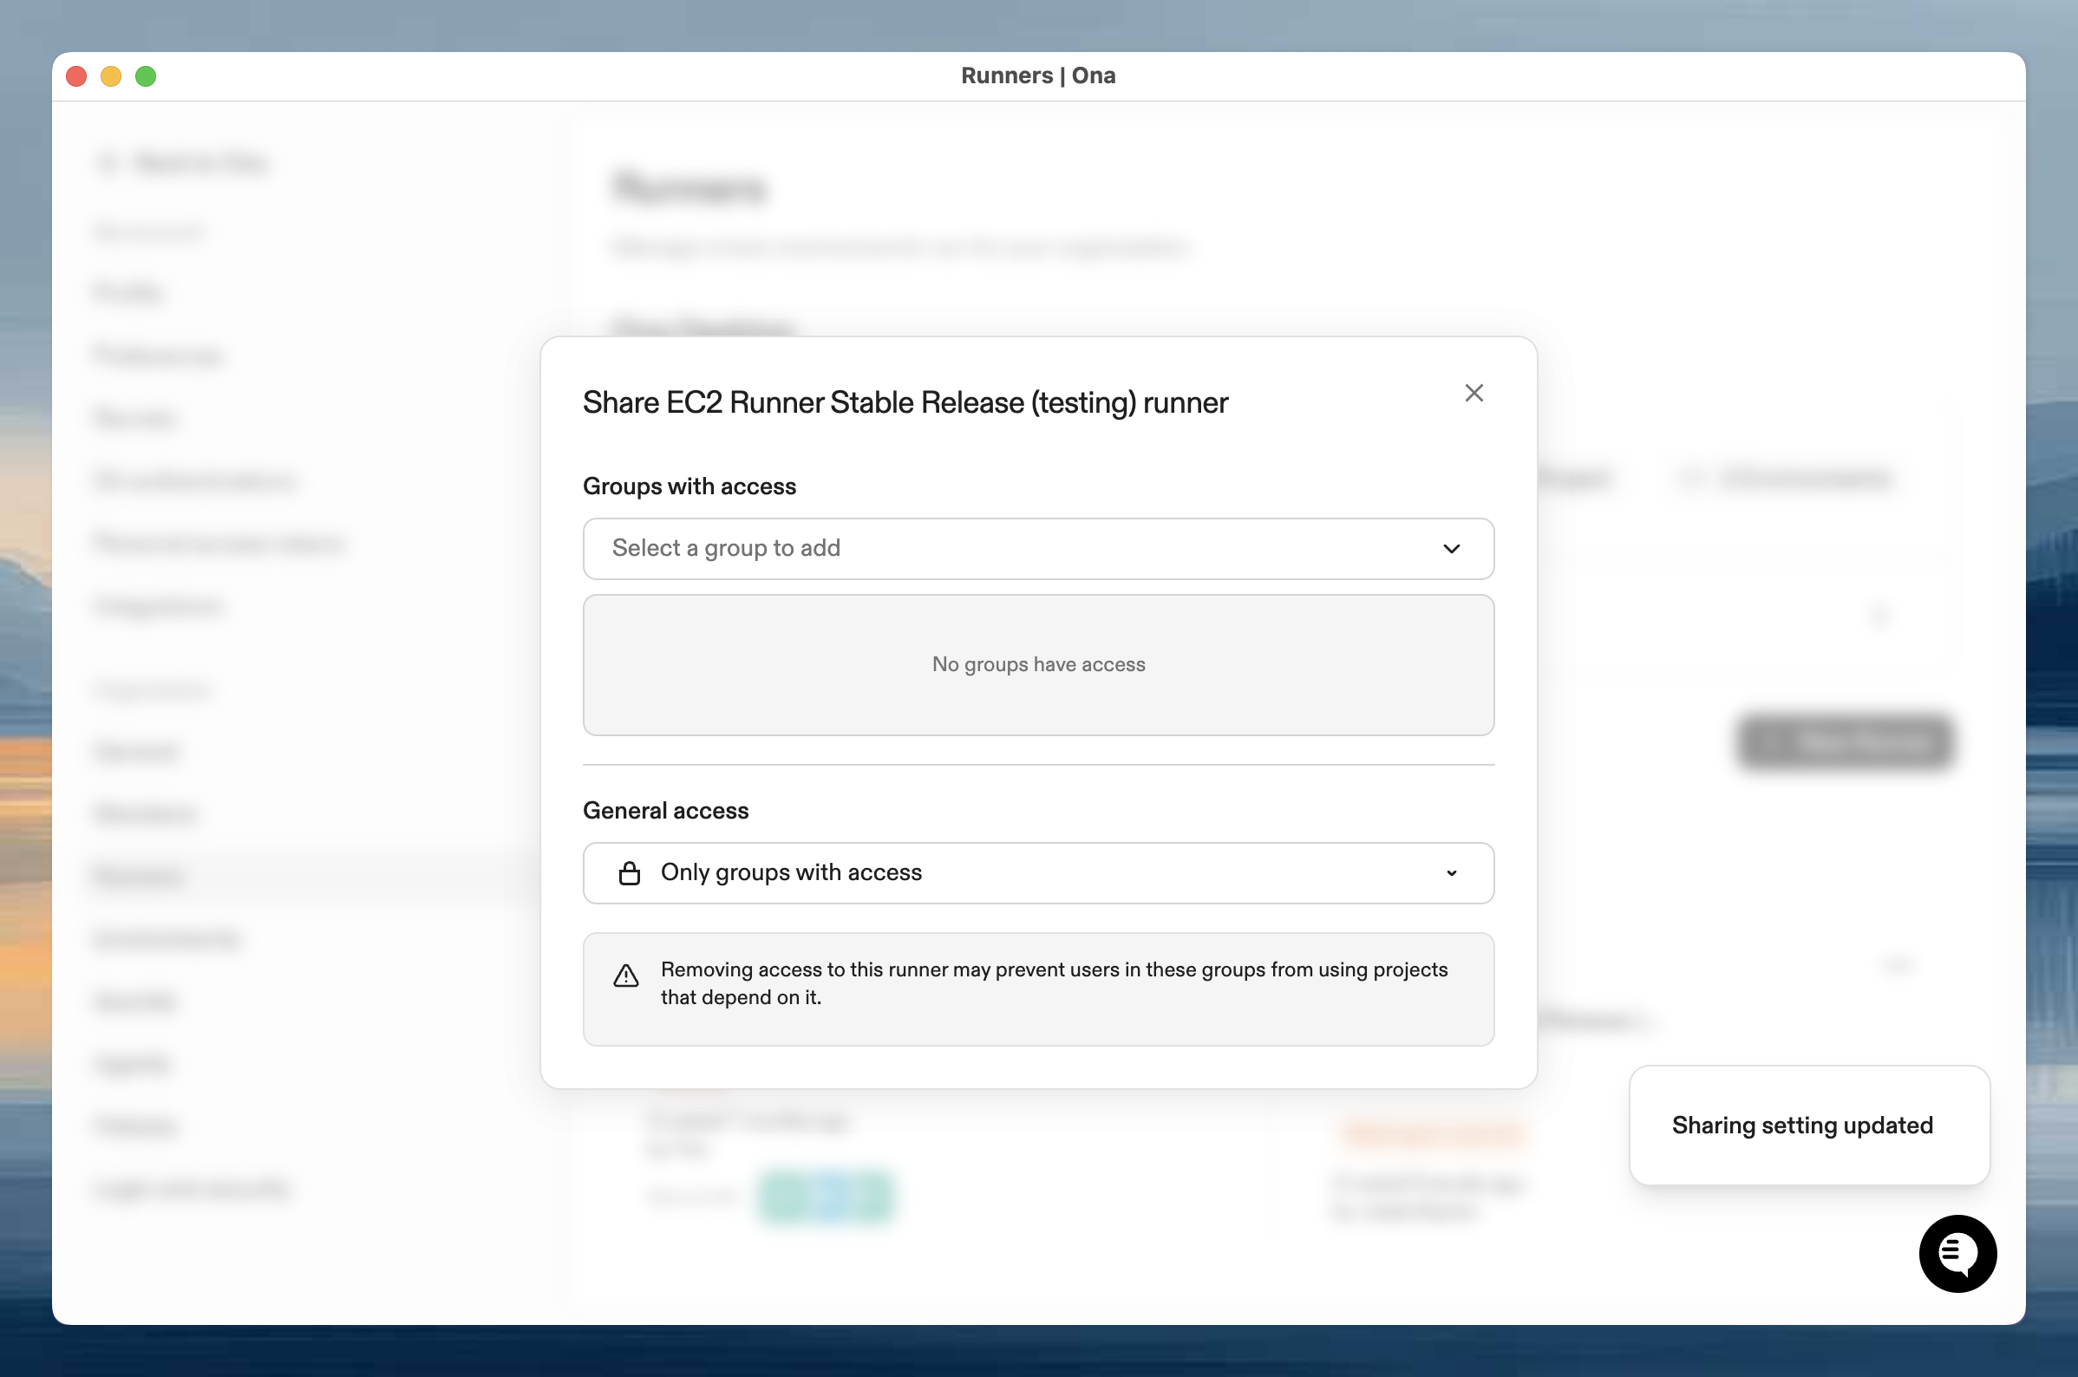
Task: Click the chevron on the General access dropdown
Action: click(x=1452, y=873)
